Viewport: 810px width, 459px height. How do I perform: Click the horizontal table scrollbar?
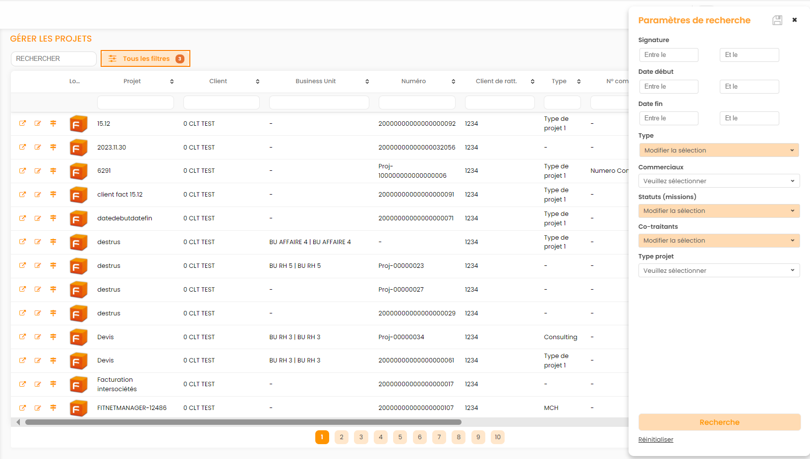tap(243, 422)
